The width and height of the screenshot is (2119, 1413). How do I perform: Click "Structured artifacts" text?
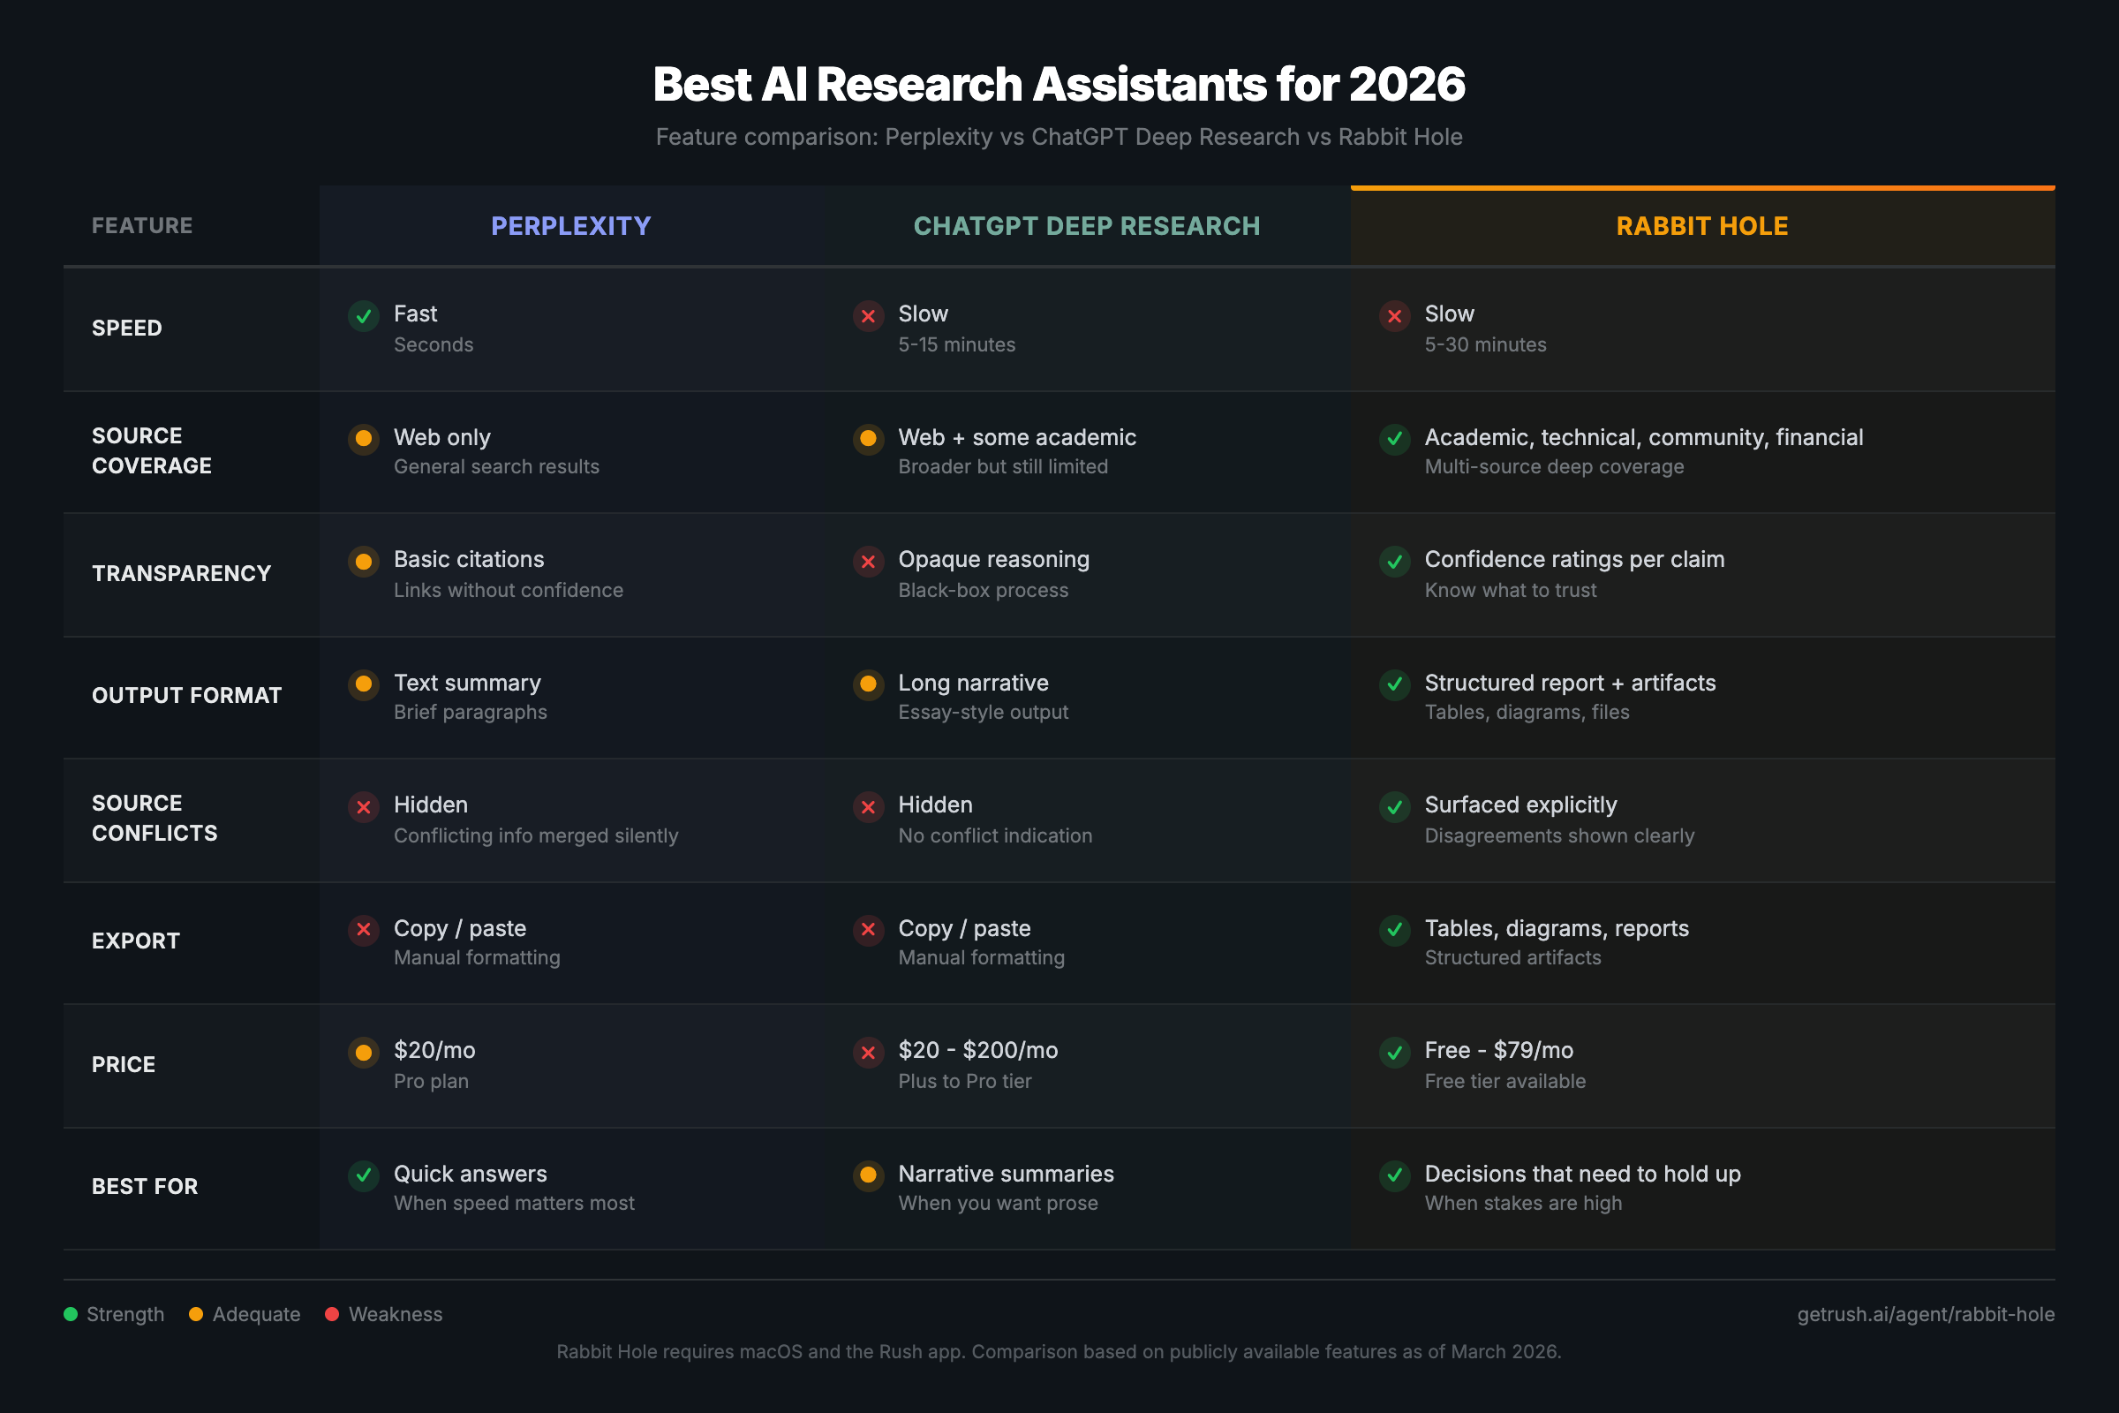pos(1512,957)
